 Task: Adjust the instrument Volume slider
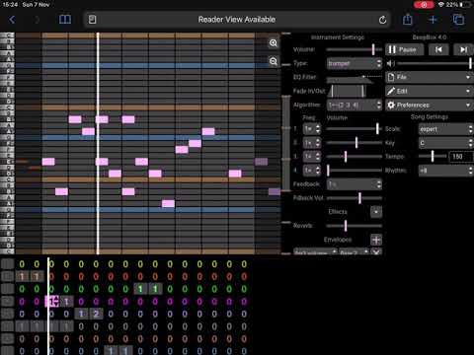coord(355,49)
